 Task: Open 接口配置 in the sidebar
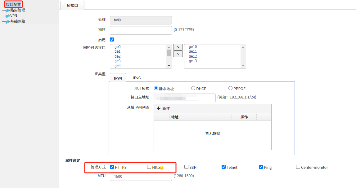pyautogui.click(x=13, y=5)
